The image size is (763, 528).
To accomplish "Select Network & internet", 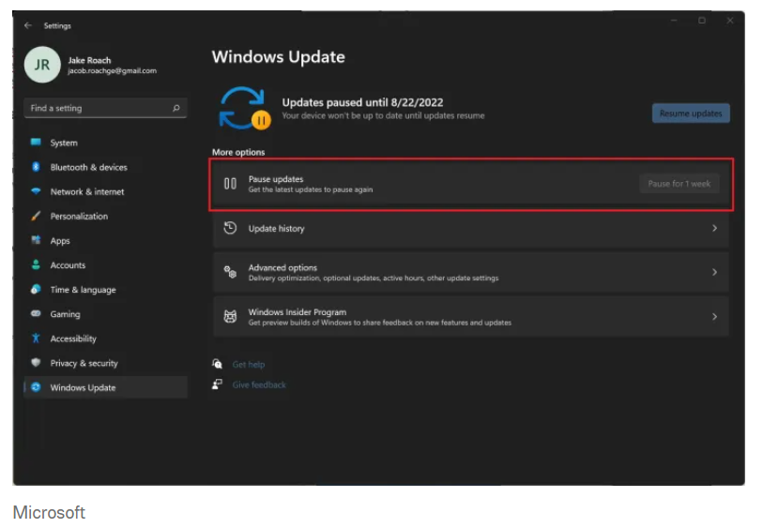I will (x=106, y=191).
